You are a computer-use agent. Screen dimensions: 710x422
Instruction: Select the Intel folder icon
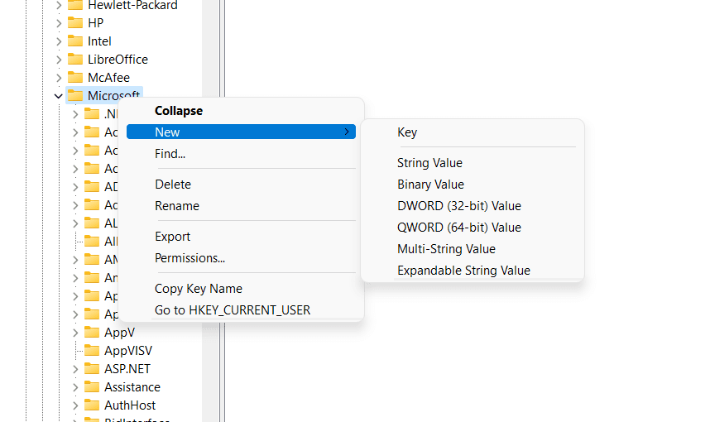coord(75,41)
